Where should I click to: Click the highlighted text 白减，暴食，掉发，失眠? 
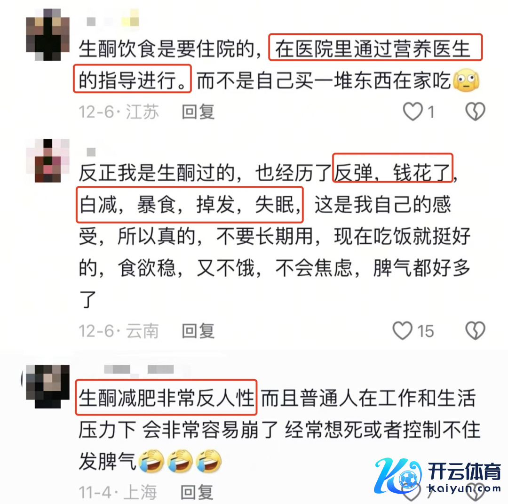[190, 205]
